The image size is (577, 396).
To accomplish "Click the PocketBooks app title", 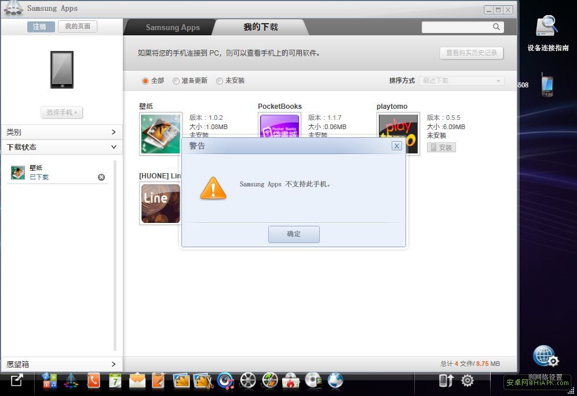I will click(x=280, y=107).
